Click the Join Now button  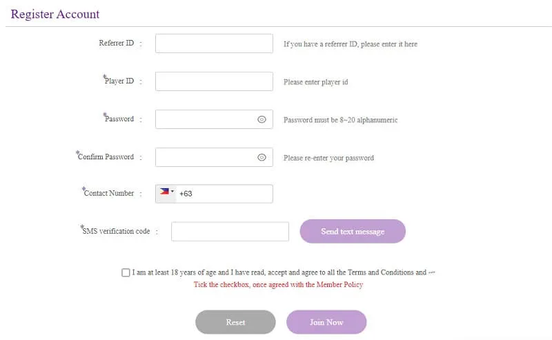click(326, 322)
